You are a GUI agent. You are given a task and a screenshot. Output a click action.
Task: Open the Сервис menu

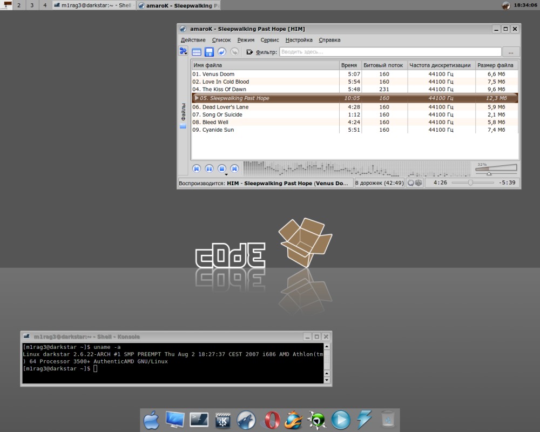[269, 40]
